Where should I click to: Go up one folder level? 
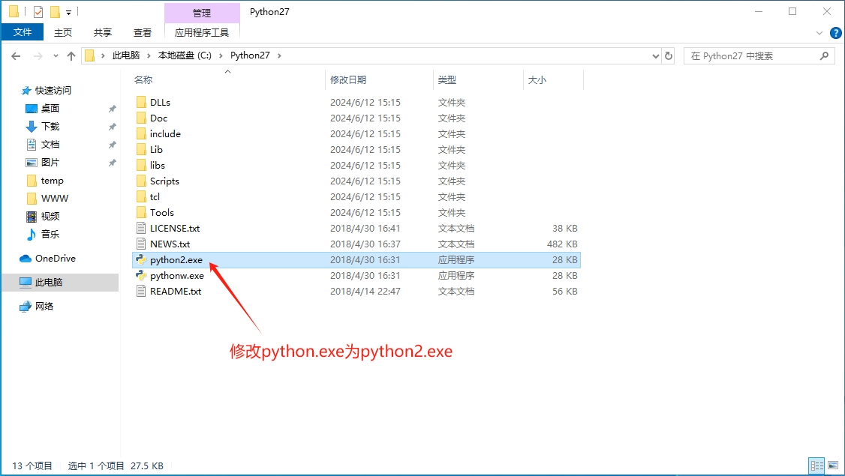click(x=71, y=56)
